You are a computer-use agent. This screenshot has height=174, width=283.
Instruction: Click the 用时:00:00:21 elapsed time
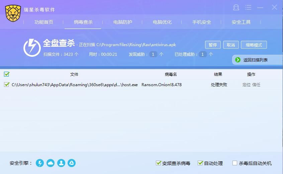pos(103,54)
